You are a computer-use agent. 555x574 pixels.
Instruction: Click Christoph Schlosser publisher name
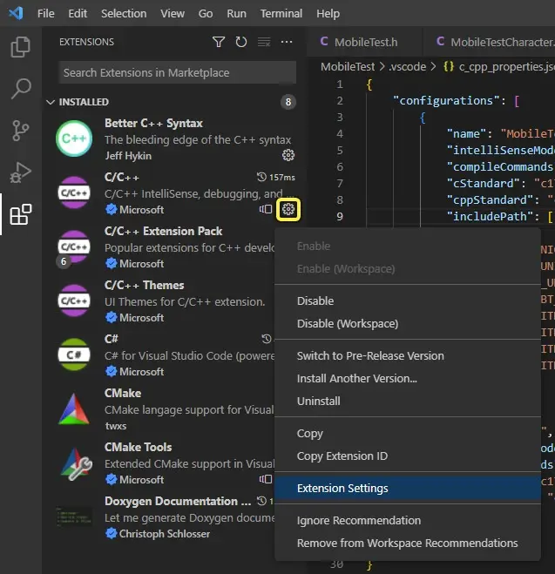(165, 534)
